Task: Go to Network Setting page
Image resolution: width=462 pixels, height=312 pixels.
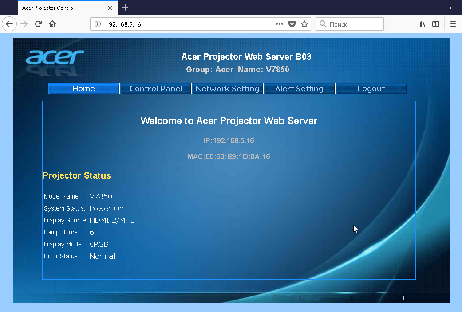Action: (x=228, y=88)
